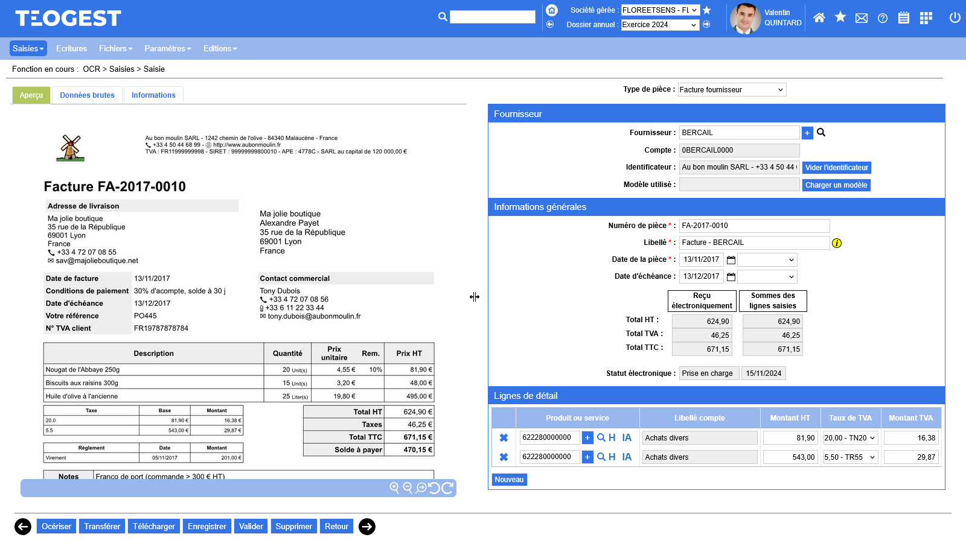The width and height of the screenshot is (966, 543).
Task: Open the Type de pièce dropdown
Action: coord(732,90)
